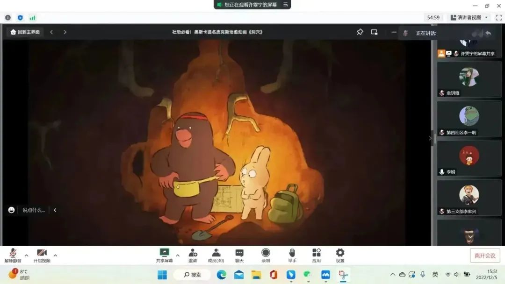This screenshot has height=284, width=505.
Task: Open the emoji picker in chat bar
Action: (11, 210)
